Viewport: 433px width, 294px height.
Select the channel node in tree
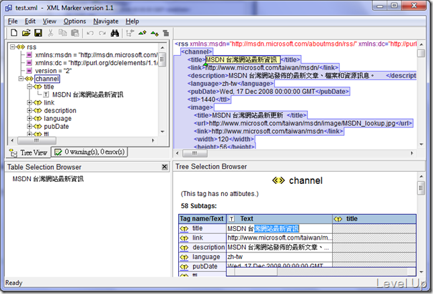click(47, 79)
